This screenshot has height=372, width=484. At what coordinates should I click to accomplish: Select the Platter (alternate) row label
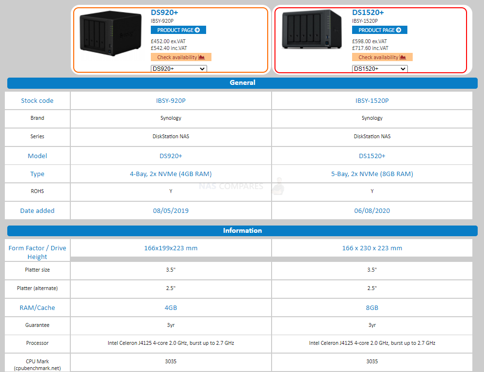tap(37, 289)
